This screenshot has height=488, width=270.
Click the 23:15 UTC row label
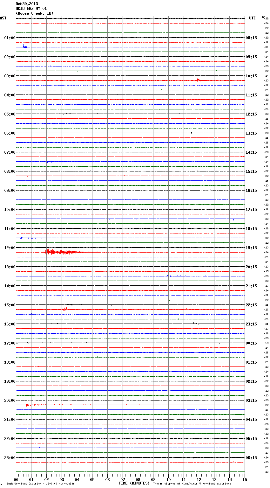click(x=251, y=324)
